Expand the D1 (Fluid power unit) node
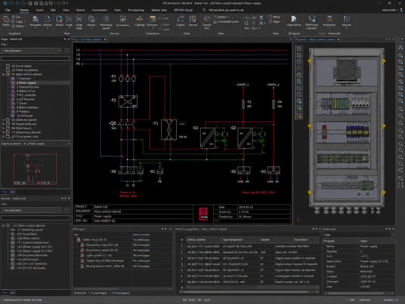The width and height of the screenshot is (405, 304). (x=3, y=136)
